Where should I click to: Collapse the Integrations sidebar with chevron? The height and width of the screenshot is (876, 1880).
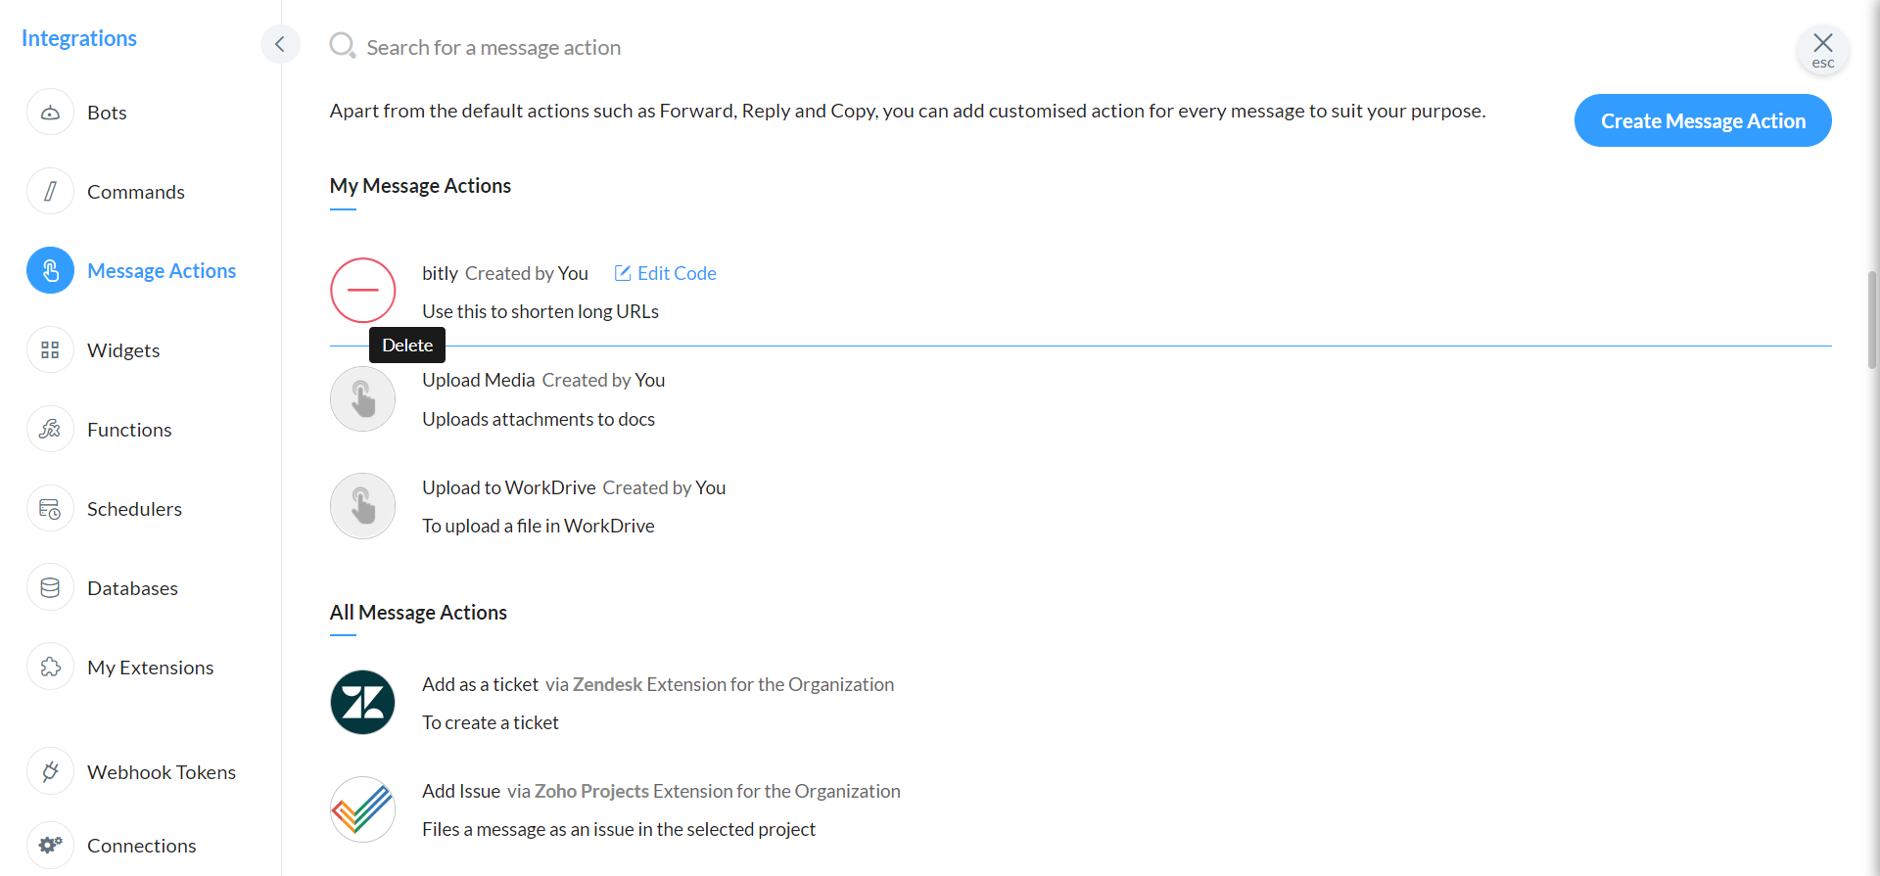pos(280,44)
